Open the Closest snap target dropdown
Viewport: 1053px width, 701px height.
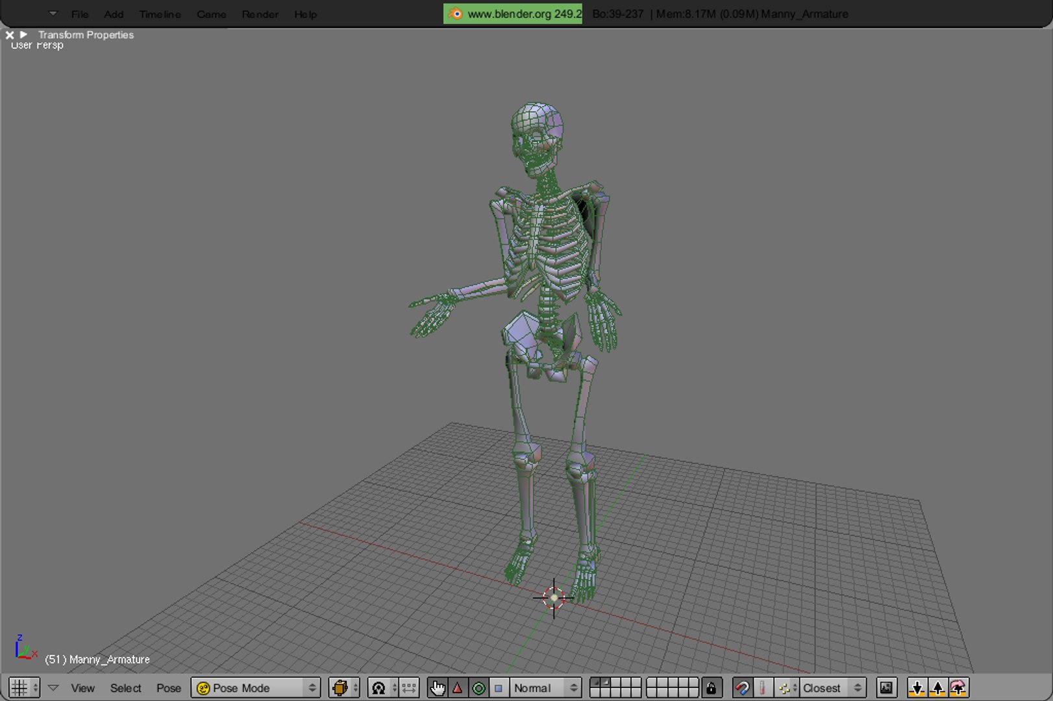pos(834,687)
